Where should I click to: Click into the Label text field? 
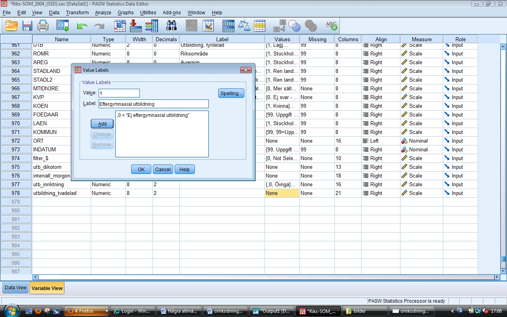pyautogui.click(x=153, y=104)
